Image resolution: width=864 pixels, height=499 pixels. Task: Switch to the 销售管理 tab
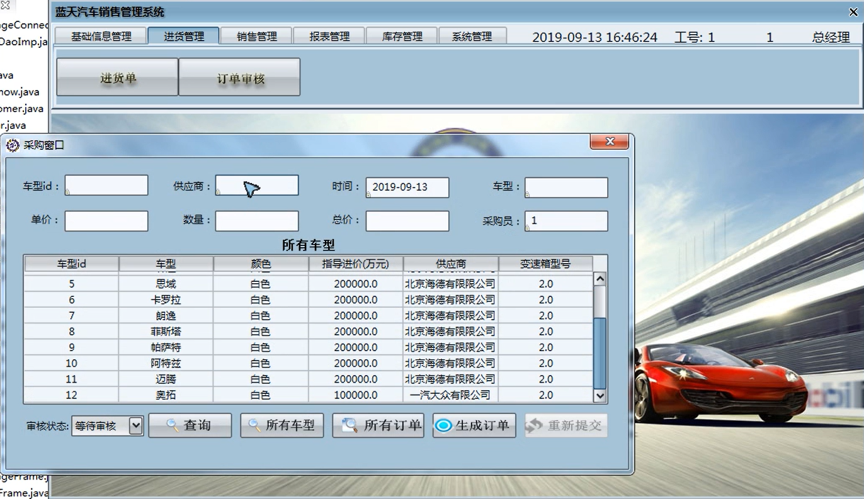click(x=256, y=36)
